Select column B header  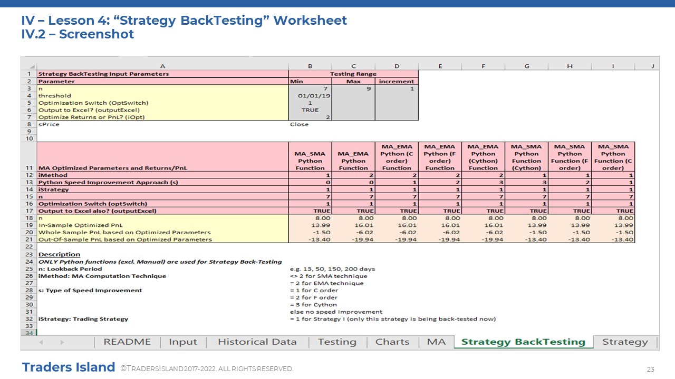point(310,66)
